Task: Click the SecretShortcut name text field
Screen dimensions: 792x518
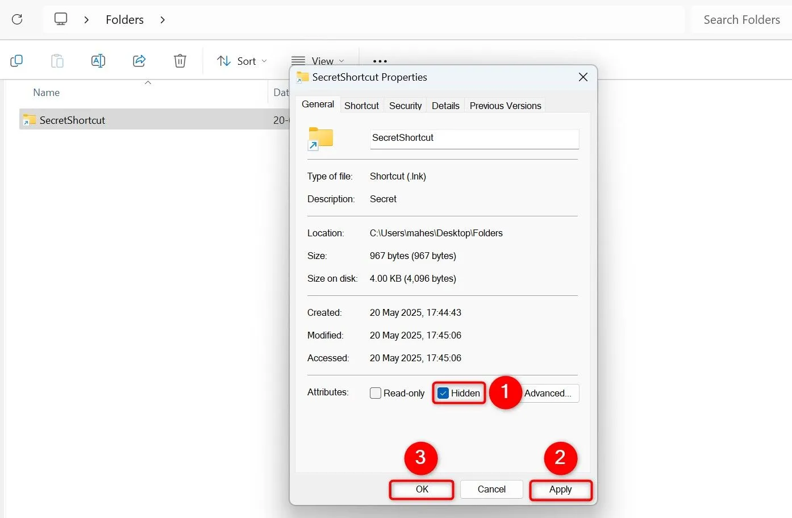Action: [x=474, y=138]
